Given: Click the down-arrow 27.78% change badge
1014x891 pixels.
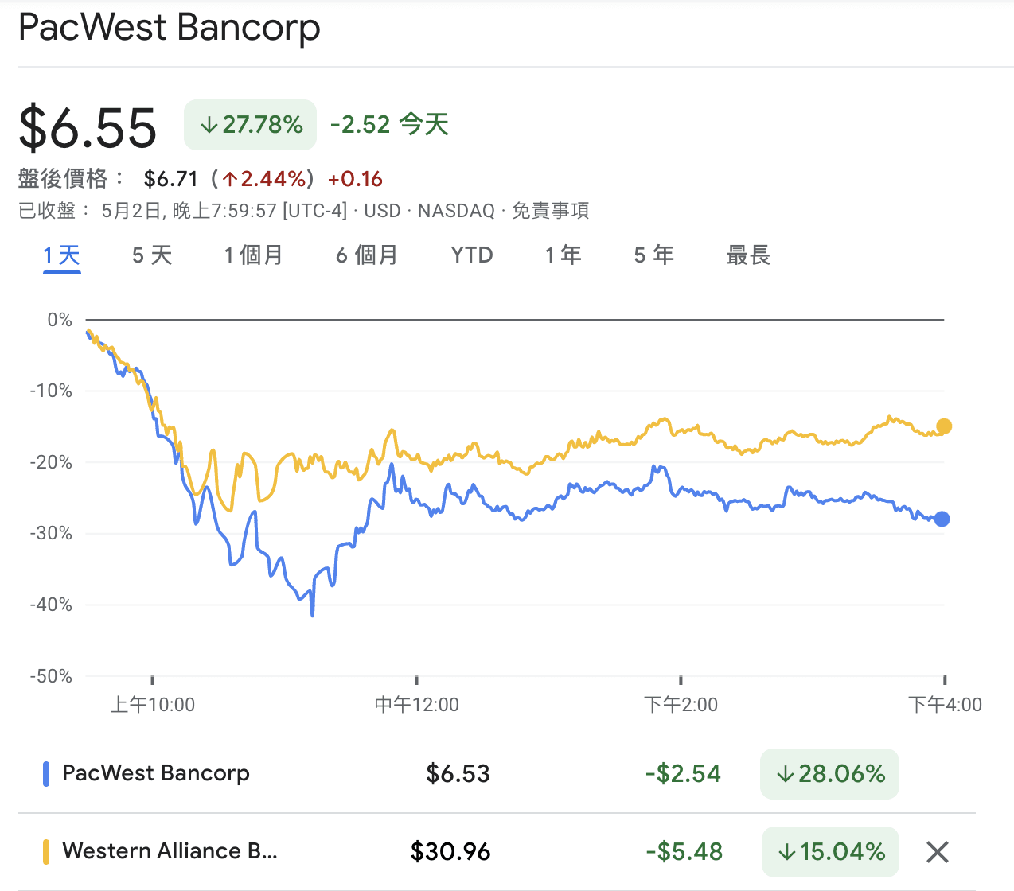Looking at the screenshot, I should [x=250, y=125].
